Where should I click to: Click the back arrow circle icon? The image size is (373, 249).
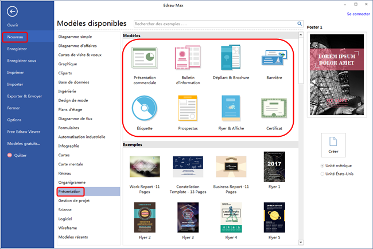tap(12, 11)
